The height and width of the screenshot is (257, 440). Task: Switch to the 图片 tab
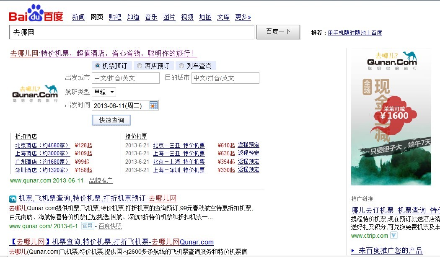(x=169, y=17)
